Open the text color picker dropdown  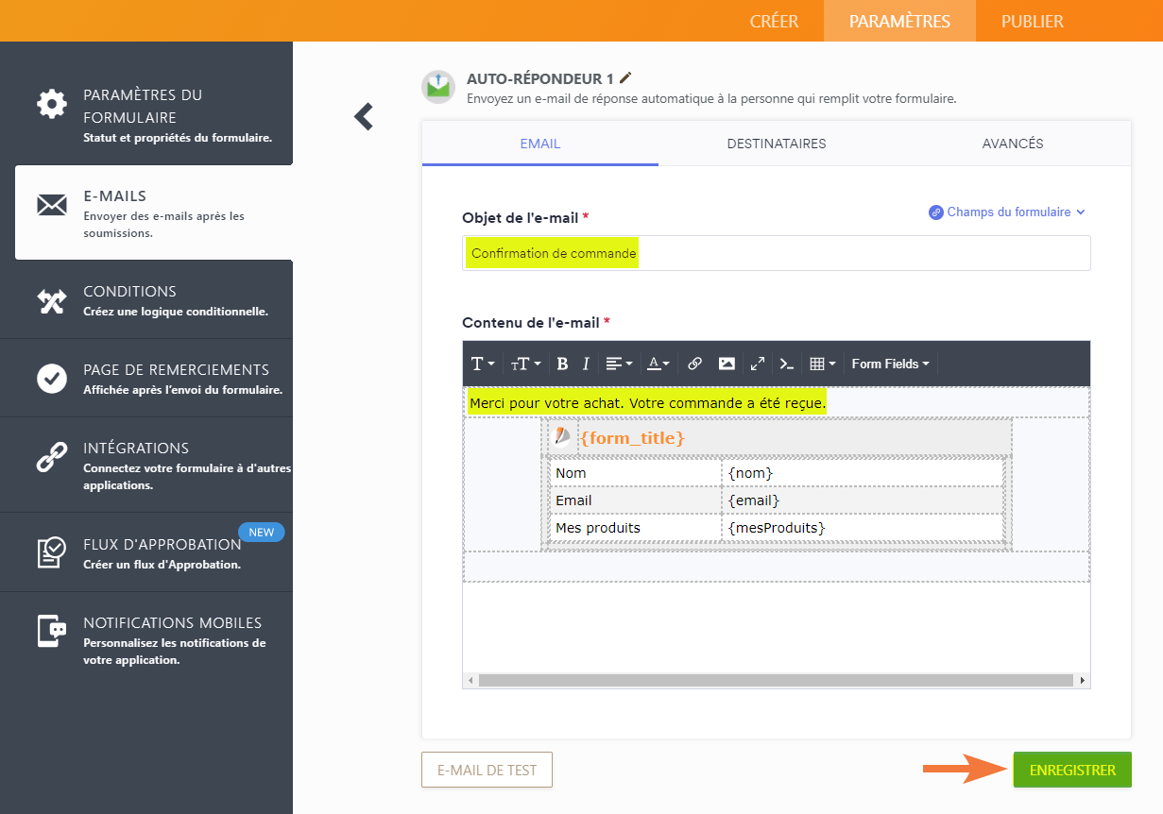658,365
